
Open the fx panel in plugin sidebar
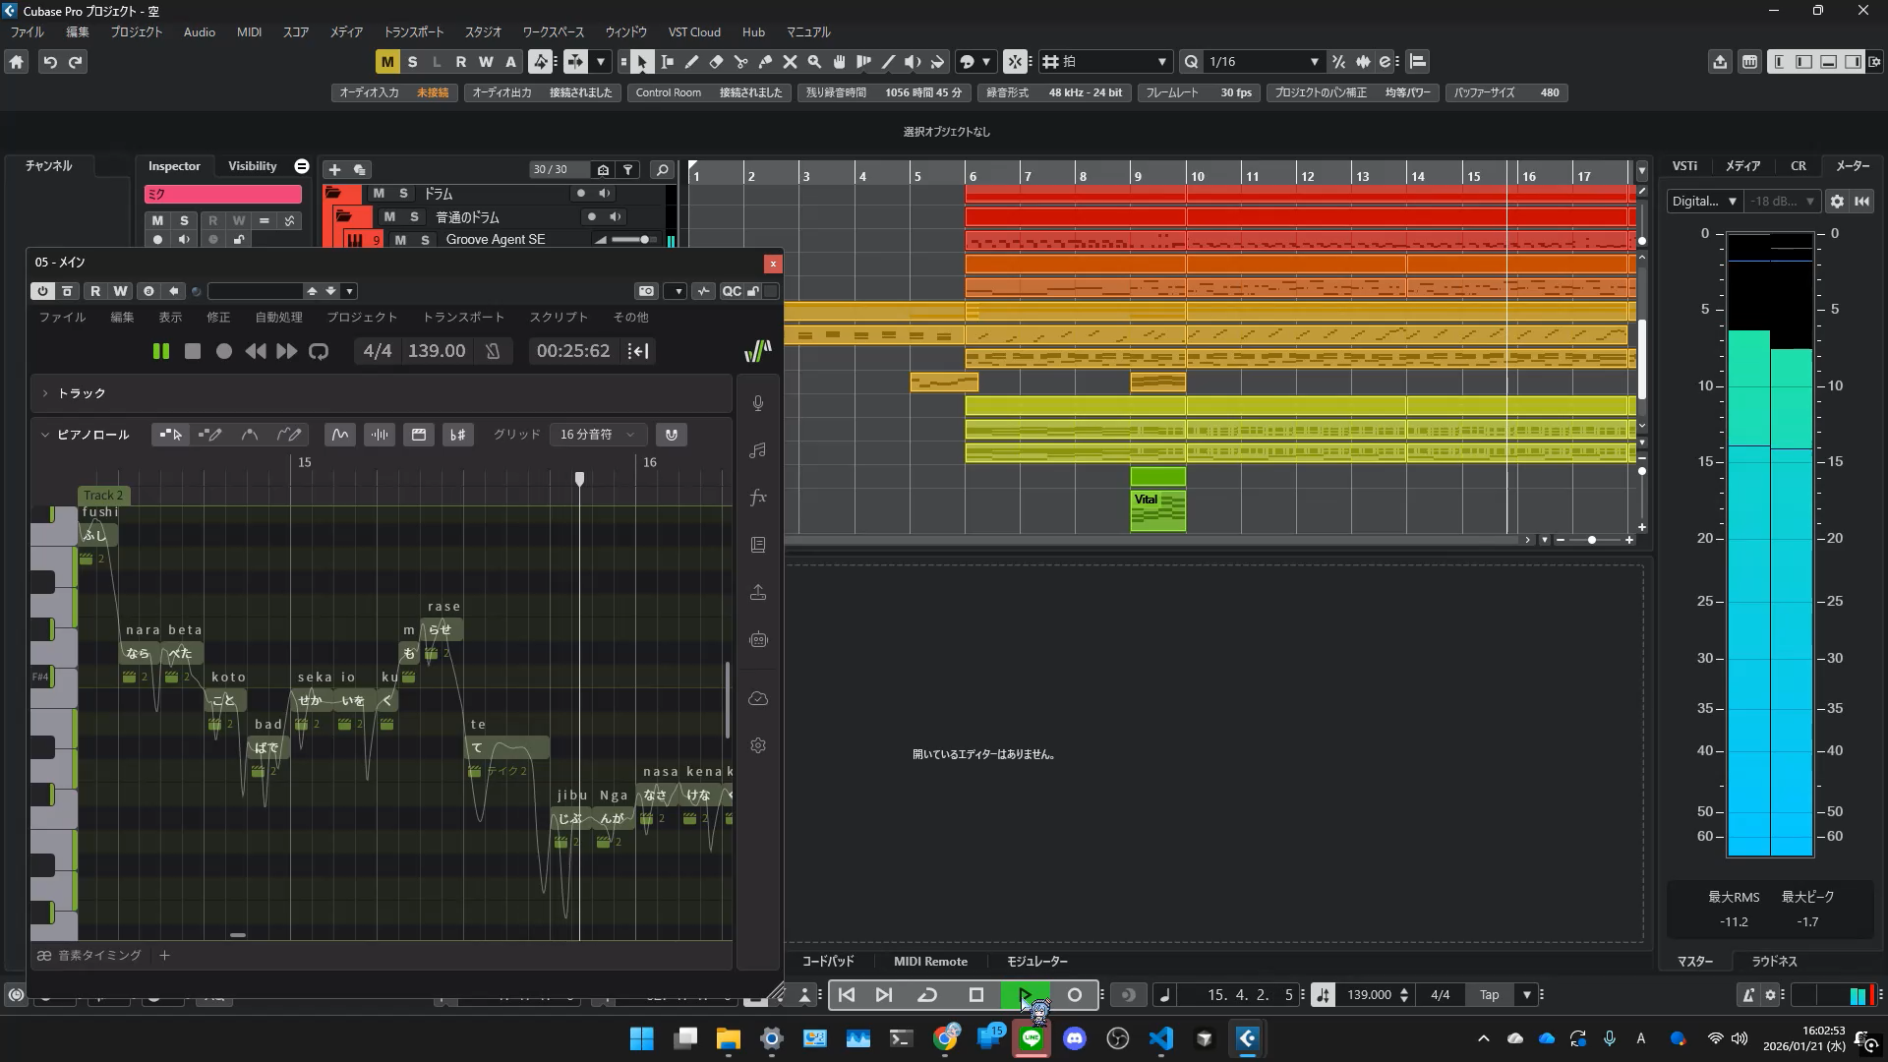(758, 498)
